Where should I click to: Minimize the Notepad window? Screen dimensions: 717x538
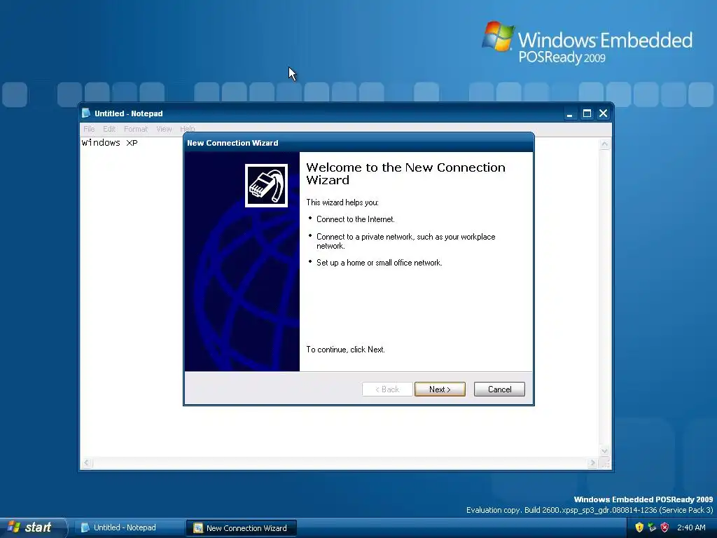(x=570, y=113)
